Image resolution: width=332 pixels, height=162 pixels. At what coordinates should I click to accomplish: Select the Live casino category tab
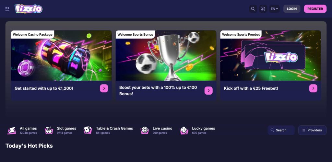(x=156, y=130)
